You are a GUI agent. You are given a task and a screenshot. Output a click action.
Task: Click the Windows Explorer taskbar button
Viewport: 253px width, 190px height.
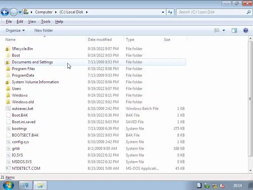click(40, 185)
